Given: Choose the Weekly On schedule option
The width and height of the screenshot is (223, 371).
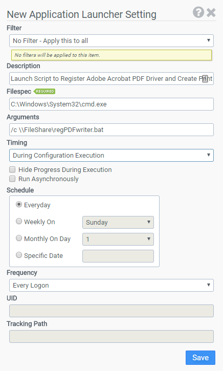Looking at the screenshot, I should coord(19,221).
